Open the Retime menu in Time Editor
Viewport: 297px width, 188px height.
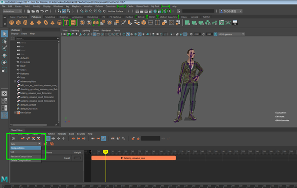(x=51, y=134)
